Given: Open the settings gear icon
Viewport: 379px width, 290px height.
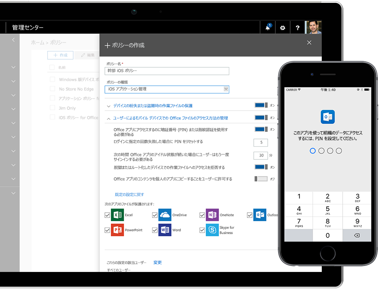Looking at the screenshot, I should point(282,28).
